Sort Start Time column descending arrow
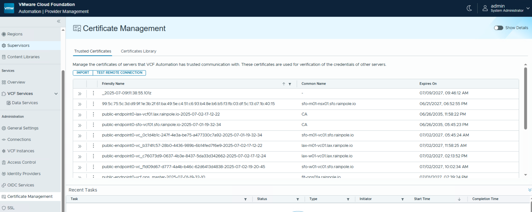 (459, 199)
